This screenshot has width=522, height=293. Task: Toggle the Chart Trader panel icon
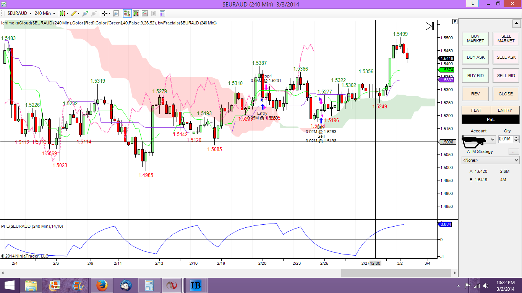(127, 13)
